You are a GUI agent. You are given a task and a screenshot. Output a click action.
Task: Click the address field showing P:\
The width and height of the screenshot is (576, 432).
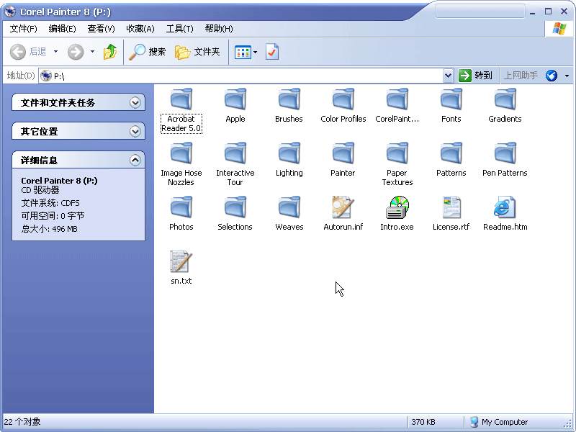pyautogui.click(x=240, y=76)
